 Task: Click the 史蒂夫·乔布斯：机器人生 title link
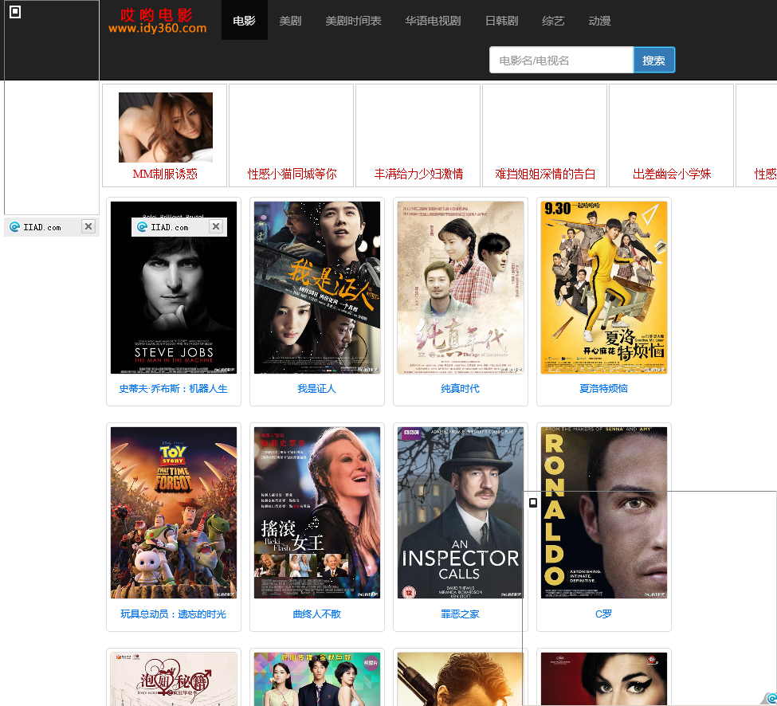tap(174, 388)
